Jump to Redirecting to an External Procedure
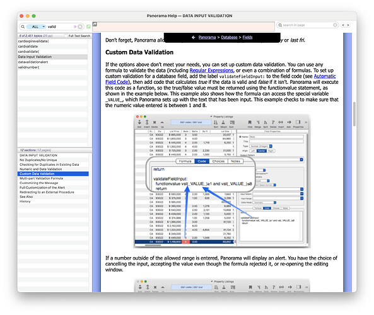The image size is (374, 315). point(53,192)
